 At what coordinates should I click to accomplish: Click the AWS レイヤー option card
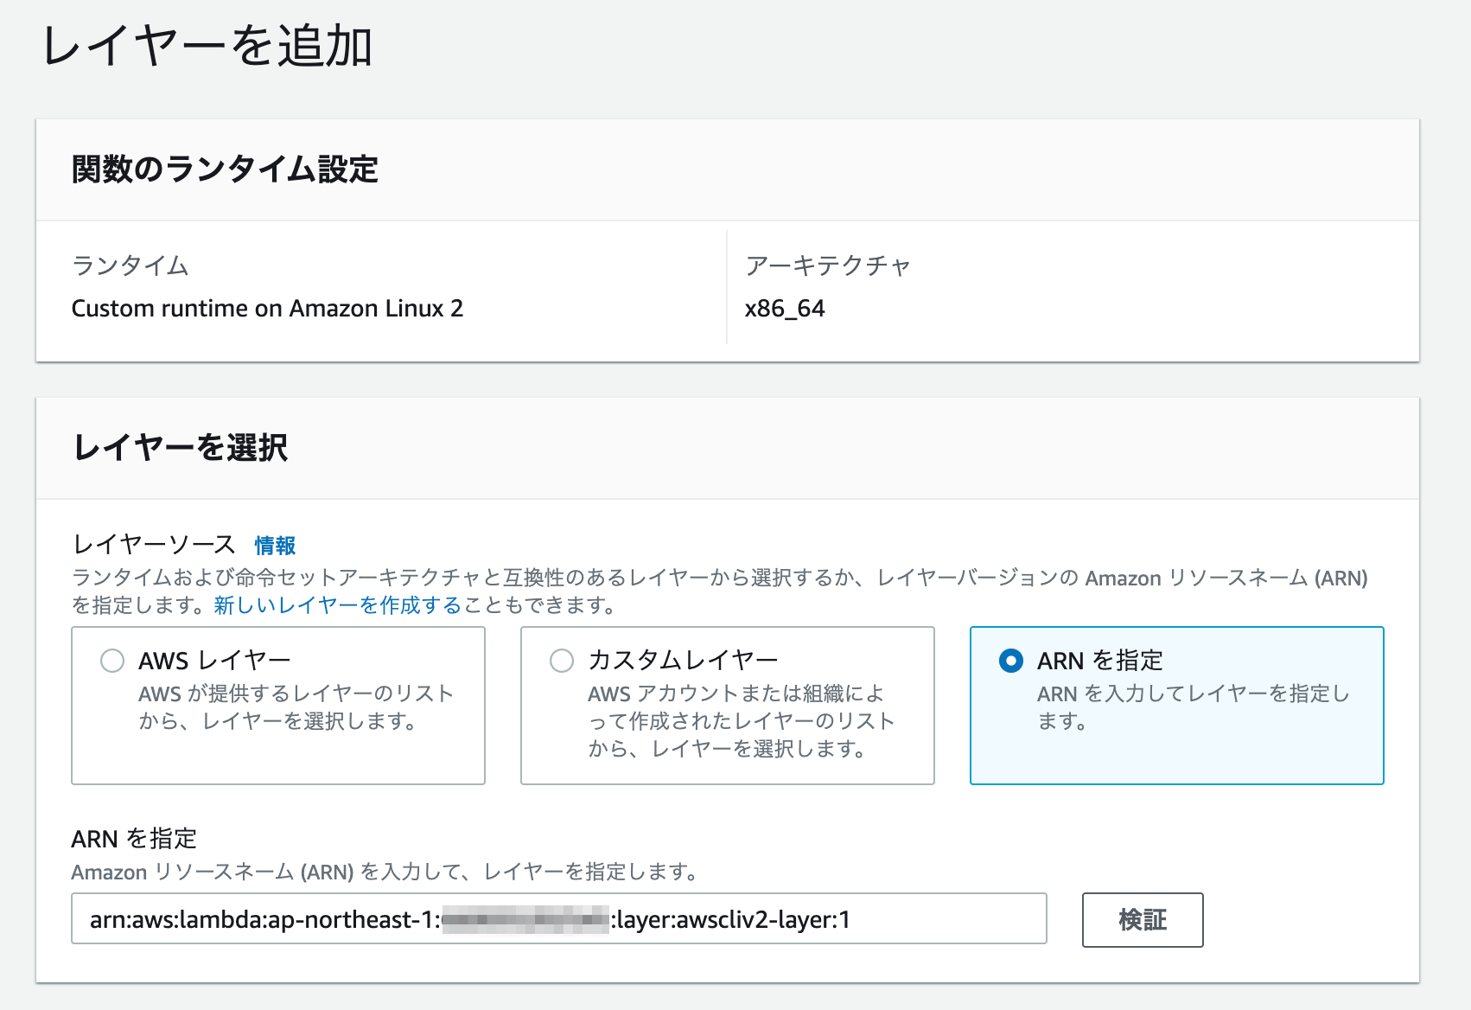coord(277,705)
